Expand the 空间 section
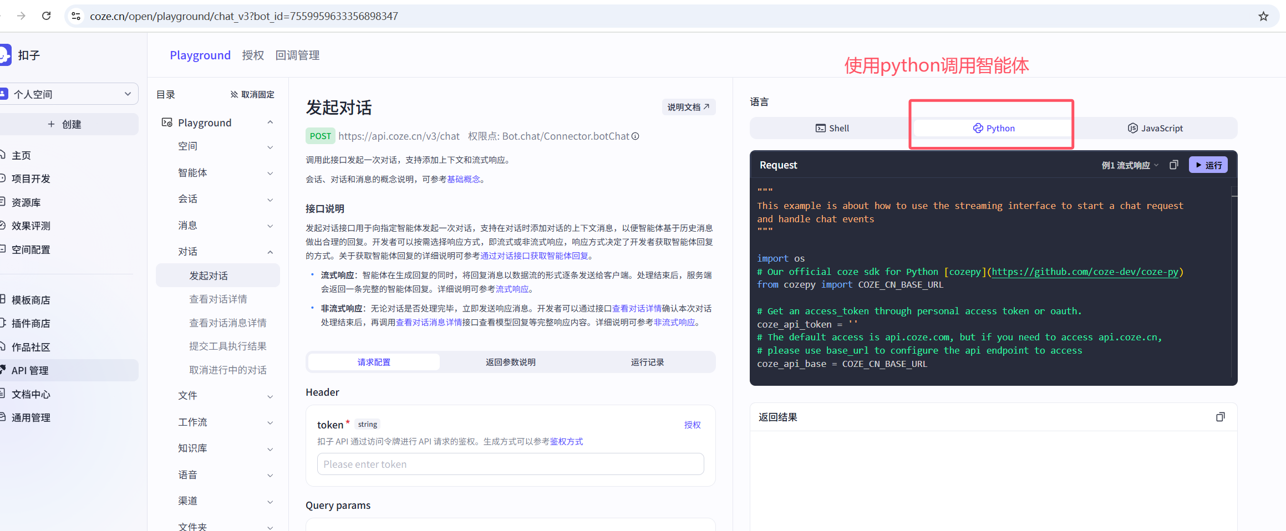This screenshot has width=1286, height=531. coord(270,147)
